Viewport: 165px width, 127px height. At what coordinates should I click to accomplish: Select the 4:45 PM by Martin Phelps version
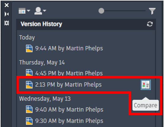click(x=64, y=73)
